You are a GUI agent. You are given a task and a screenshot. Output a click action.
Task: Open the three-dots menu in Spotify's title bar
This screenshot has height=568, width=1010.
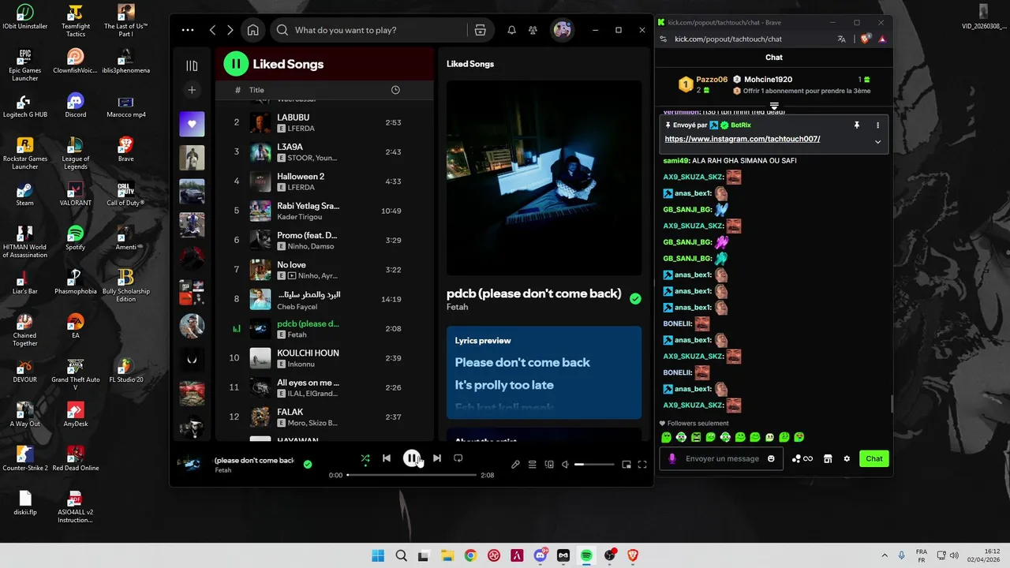click(x=188, y=30)
